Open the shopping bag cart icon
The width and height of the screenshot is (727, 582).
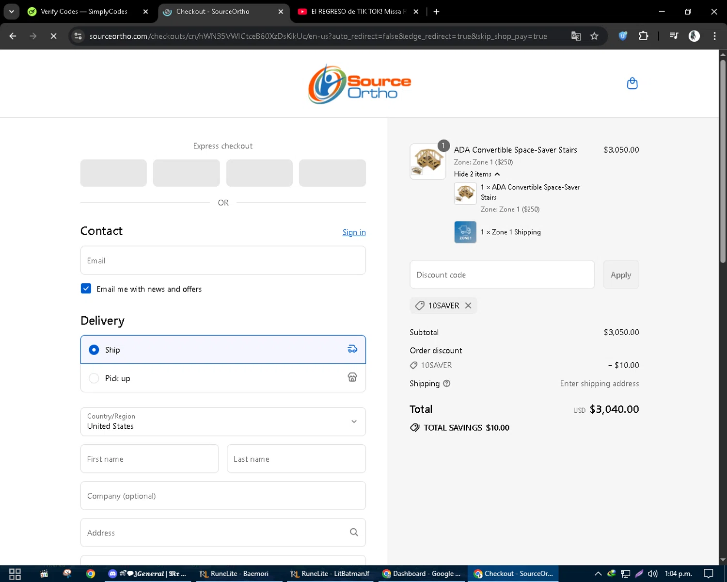(x=632, y=83)
